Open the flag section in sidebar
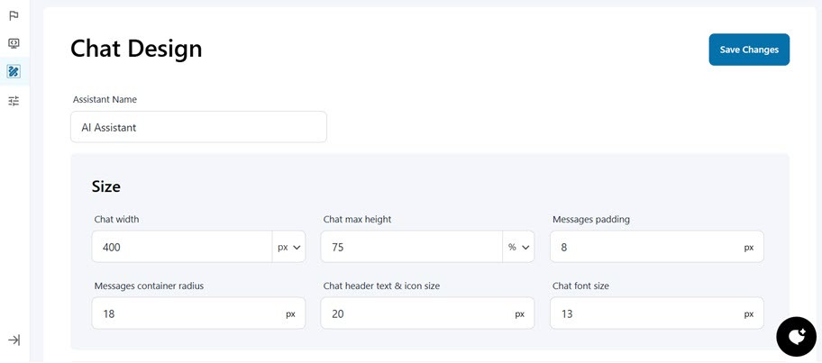The width and height of the screenshot is (822, 363). click(x=14, y=15)
